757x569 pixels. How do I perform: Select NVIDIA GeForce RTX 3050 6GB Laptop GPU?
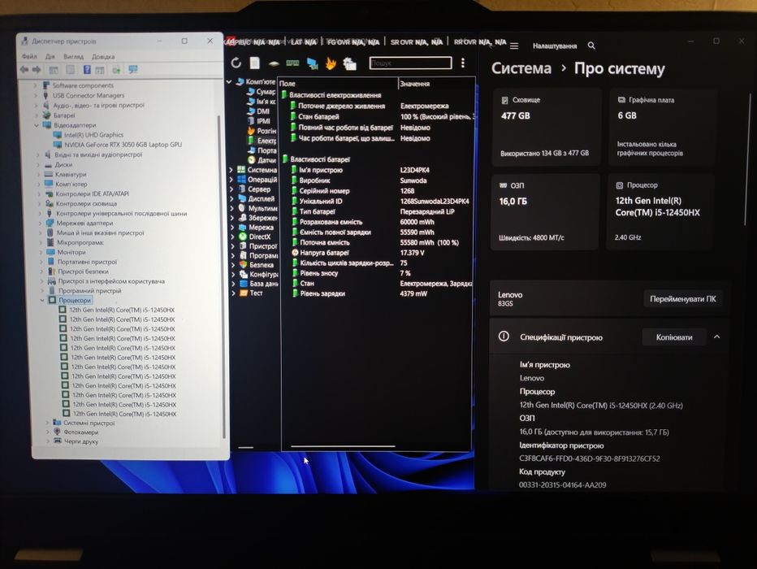point(118,145)
